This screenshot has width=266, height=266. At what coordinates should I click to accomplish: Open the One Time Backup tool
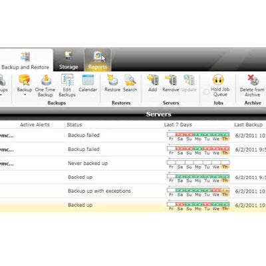45,86
